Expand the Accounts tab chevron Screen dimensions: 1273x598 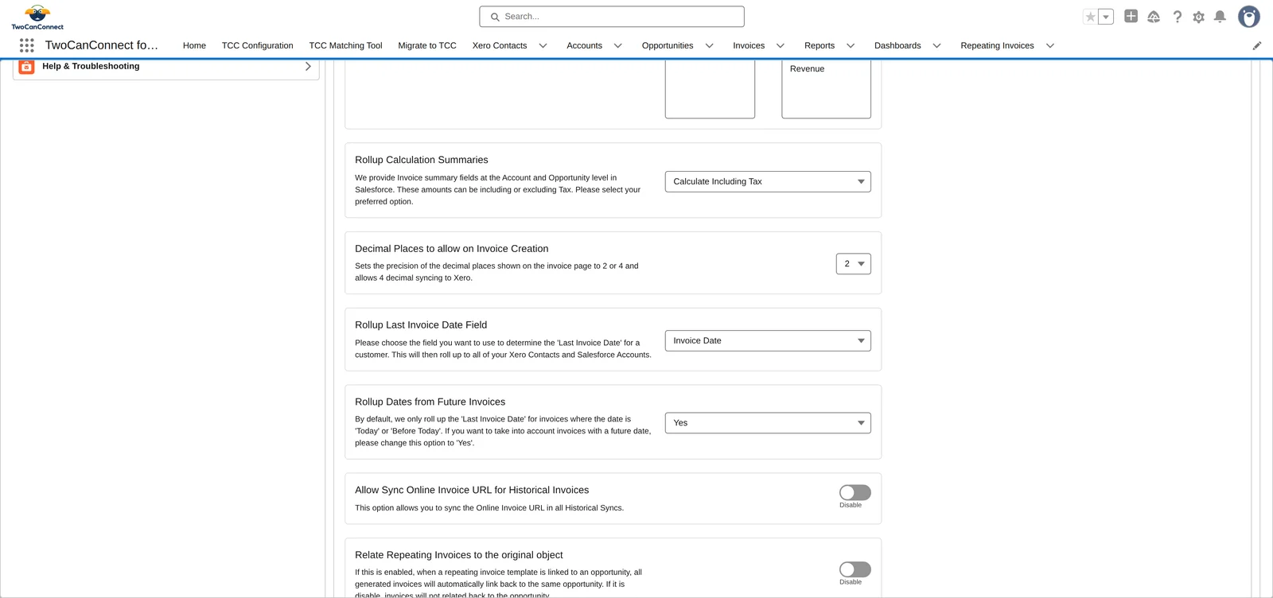[x=618, y=46]
